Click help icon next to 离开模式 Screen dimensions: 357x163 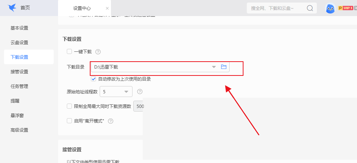click(111, 121)
